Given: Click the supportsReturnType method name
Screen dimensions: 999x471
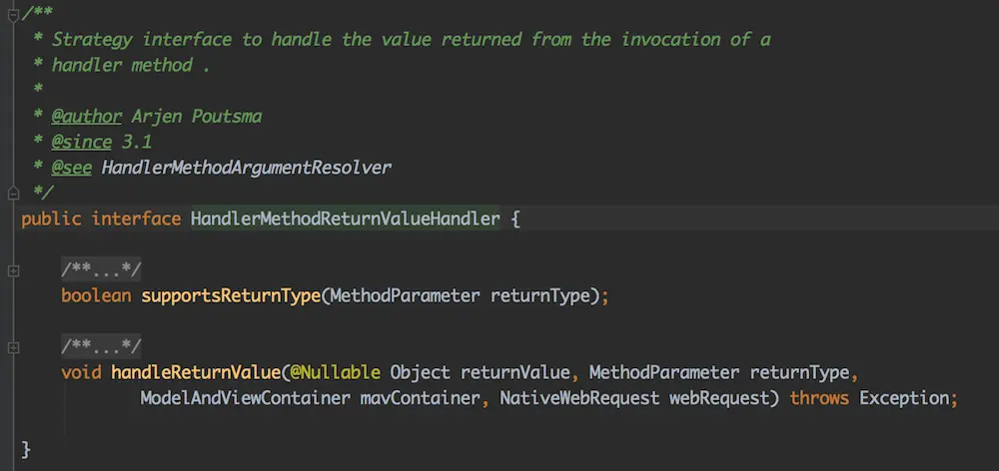Looking at the screenshot, I should pos(231,296).
